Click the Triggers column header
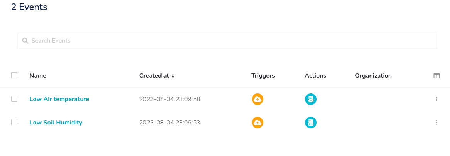 (263, 76)
